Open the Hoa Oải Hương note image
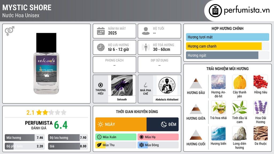Image resolution: width=274 pixels, height=154 pixels. point(261,108)
